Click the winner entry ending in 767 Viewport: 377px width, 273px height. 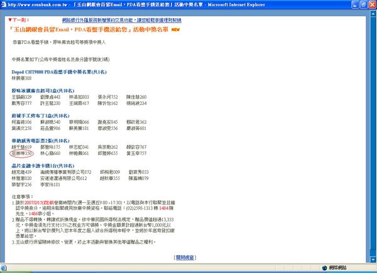[136, 147]
